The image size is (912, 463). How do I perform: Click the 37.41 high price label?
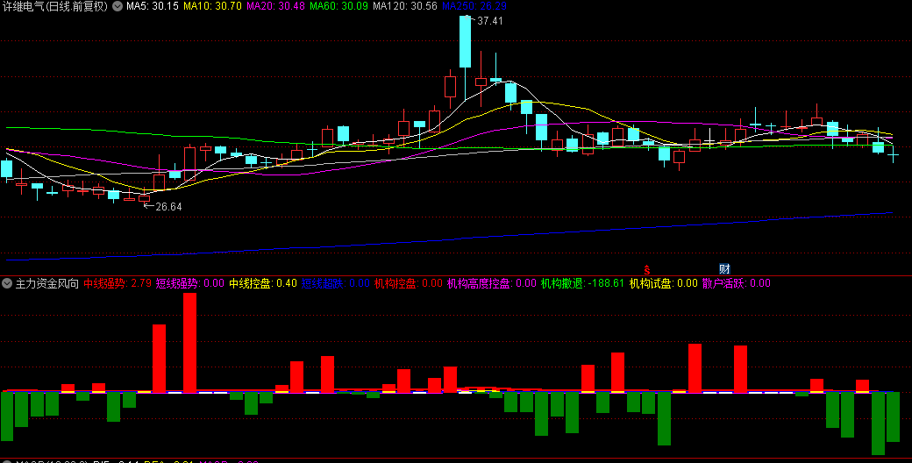(x=489, y=21)
